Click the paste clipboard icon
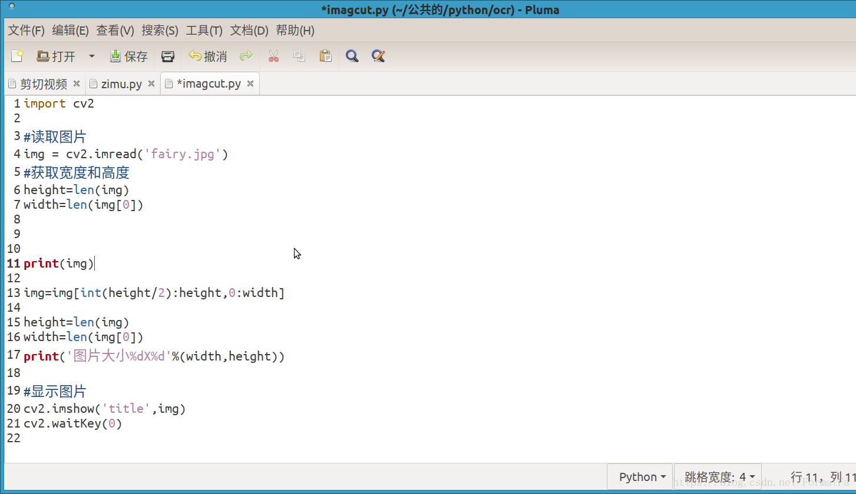Viewport: 856px width, 494px height. pyautogui.click(x=325, y=56)
